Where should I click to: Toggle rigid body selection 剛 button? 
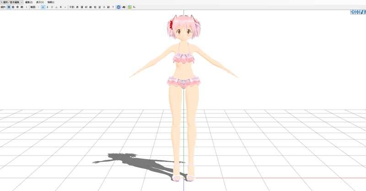pos(22,7)
